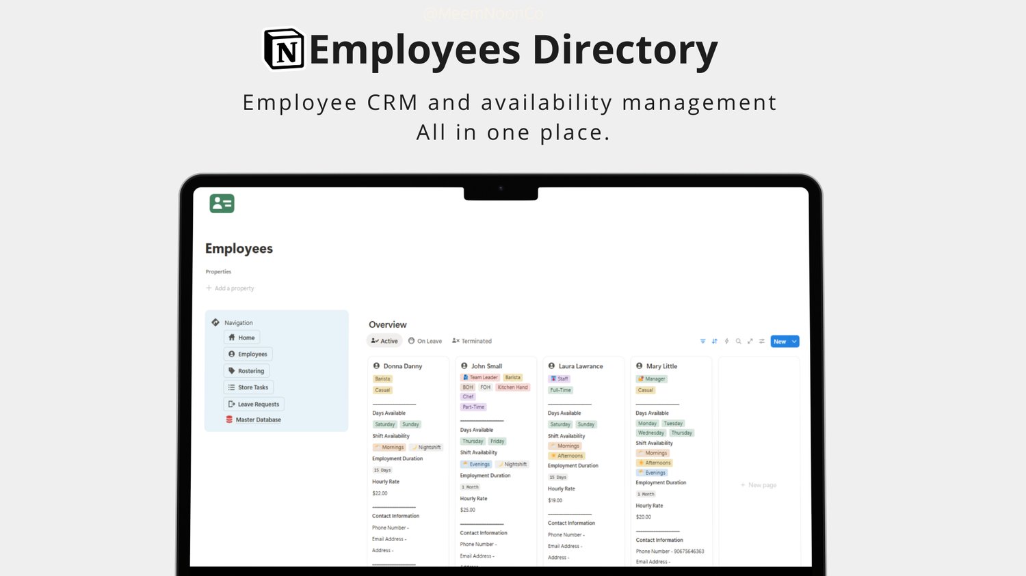
Task: Click the person icon beside Employees link
Action: pos(232,354)
